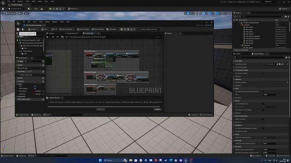Image resolution: width=291 pixels, height=163 pixels.
Task: Click the Save asset icon in Blueprint editor
Action: pyautogui.click(x=18, y=29)
